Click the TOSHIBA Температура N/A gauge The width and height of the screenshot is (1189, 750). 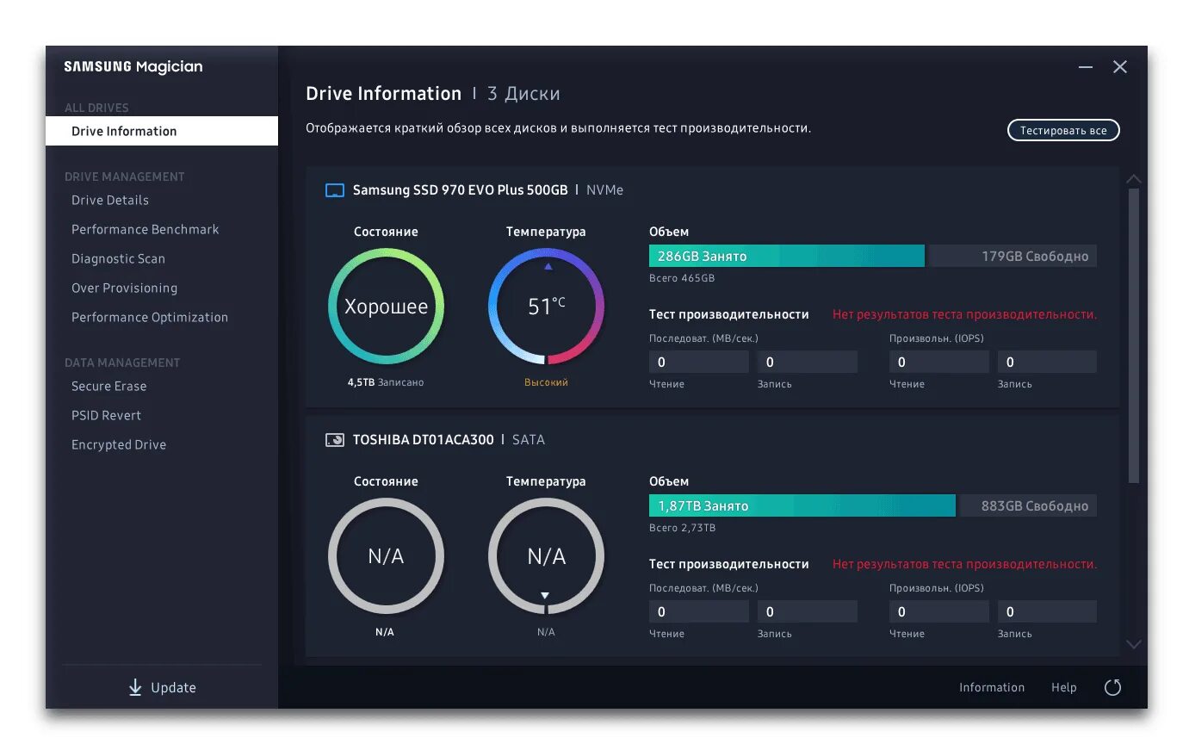coord(546,556)
